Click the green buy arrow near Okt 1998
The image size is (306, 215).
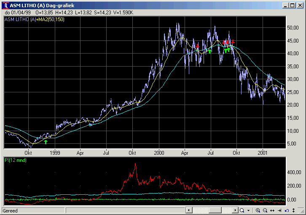tap(46, 142)
